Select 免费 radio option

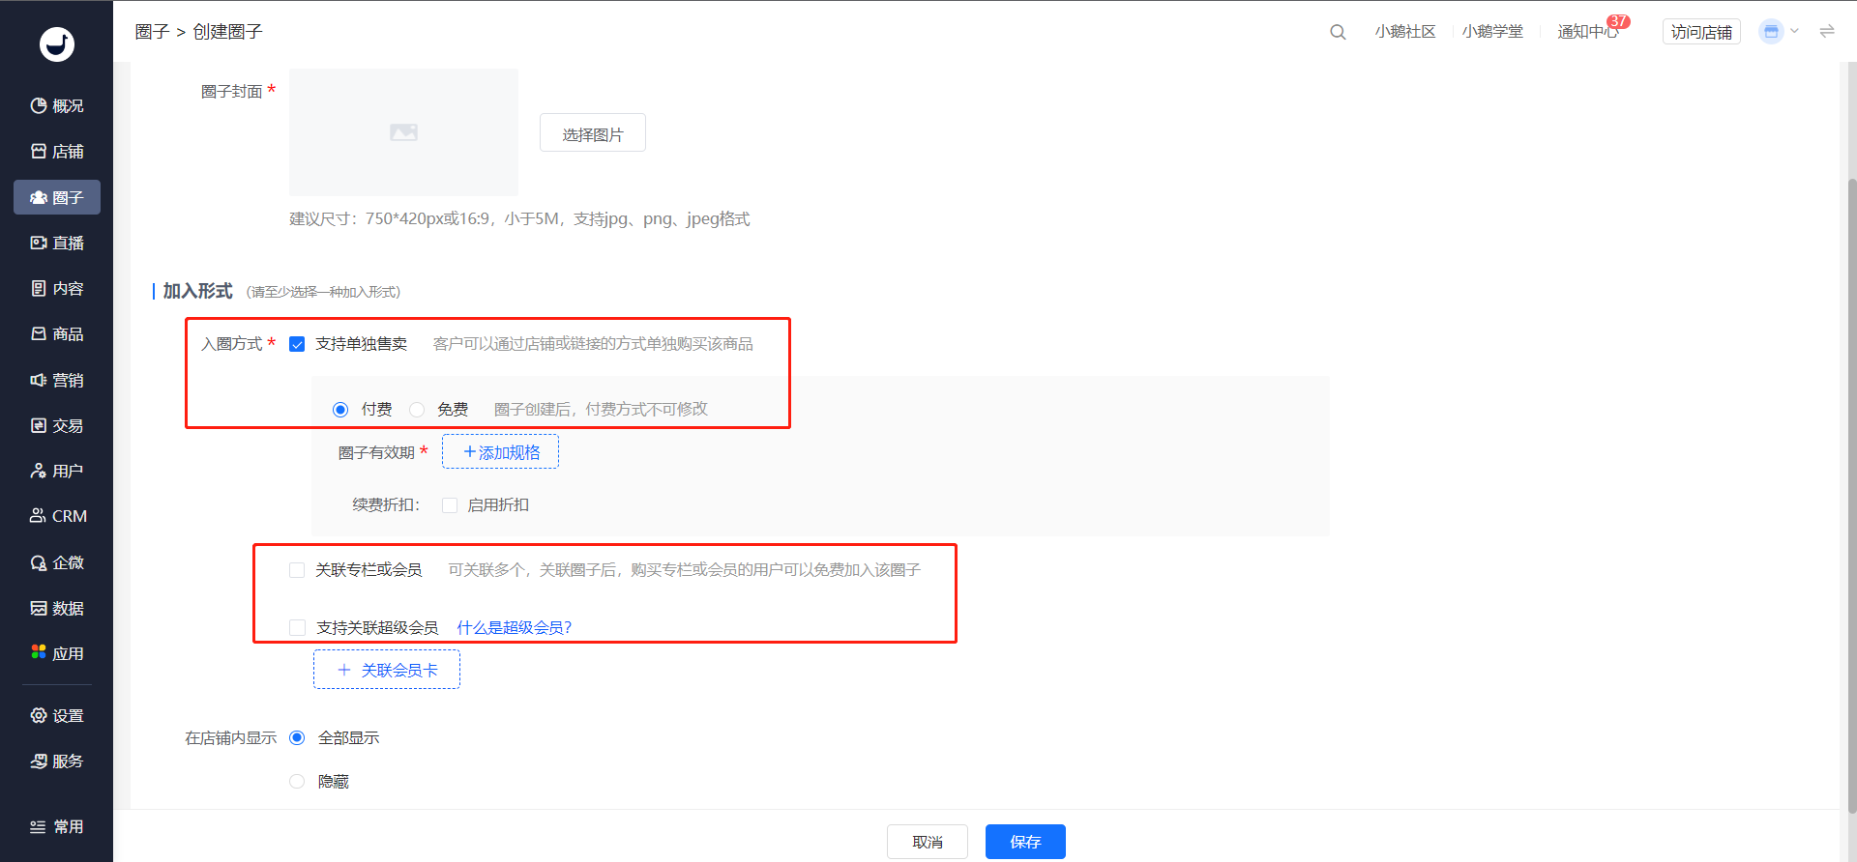417,410
